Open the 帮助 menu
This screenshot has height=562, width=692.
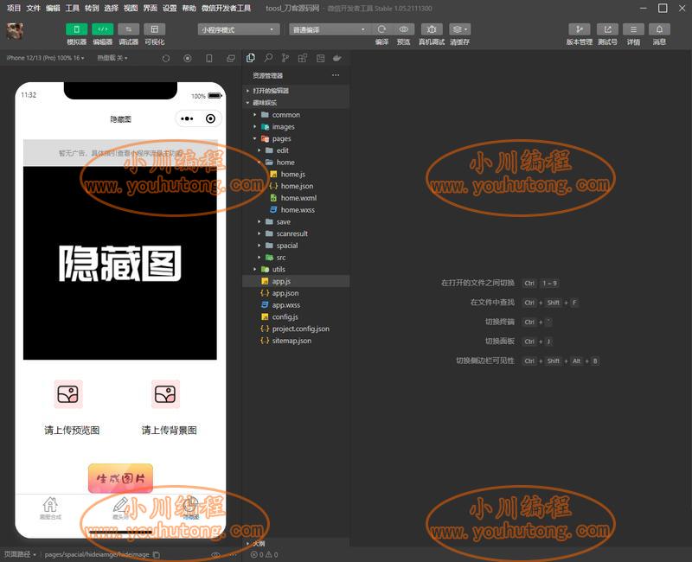click(x=189, y=8)
